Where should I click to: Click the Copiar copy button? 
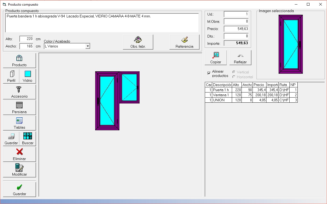(216, 58)
